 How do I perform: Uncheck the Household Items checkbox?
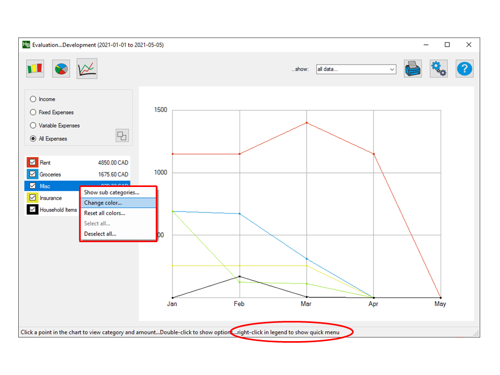point(32,210)
